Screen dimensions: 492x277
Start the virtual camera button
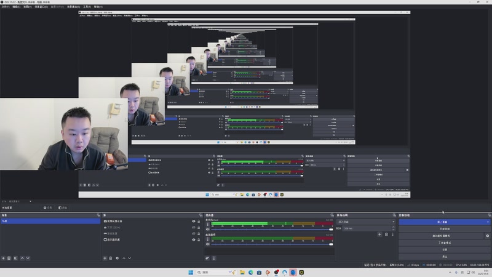(441, 236)
